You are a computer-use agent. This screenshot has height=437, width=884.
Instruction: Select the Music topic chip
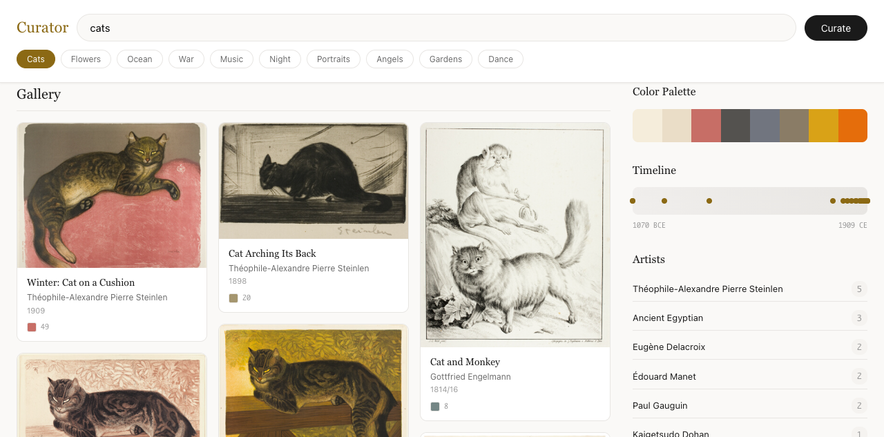pos(231,59)
